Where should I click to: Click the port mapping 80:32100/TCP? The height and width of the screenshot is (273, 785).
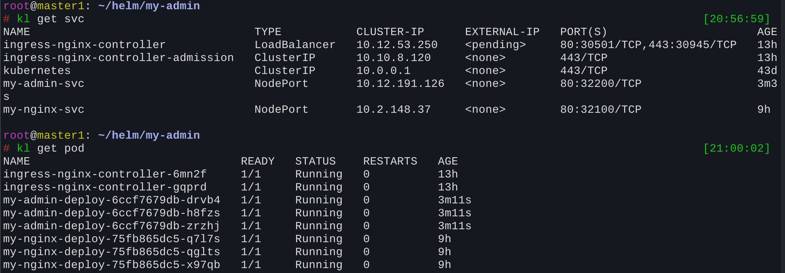(601, 110)
